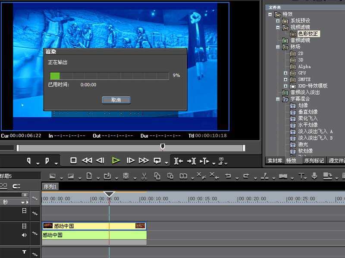Click the preview position slider handle
Image resolution: width=345 pixels, height=258 pixels.
point(163,147)
